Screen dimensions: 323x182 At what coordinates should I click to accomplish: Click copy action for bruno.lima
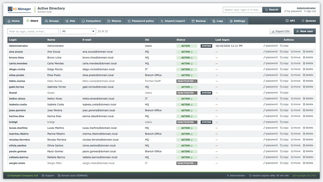pyautogui.click(x=284, y=57)
